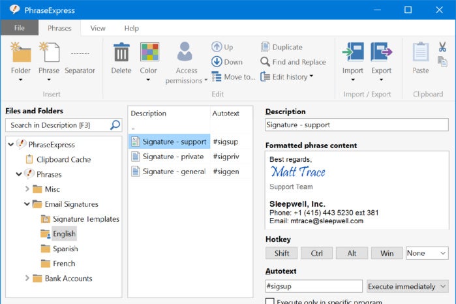456x304 pixels.
Task: Maximize the PhraseExpress window
Action: [x=408, y=10]
